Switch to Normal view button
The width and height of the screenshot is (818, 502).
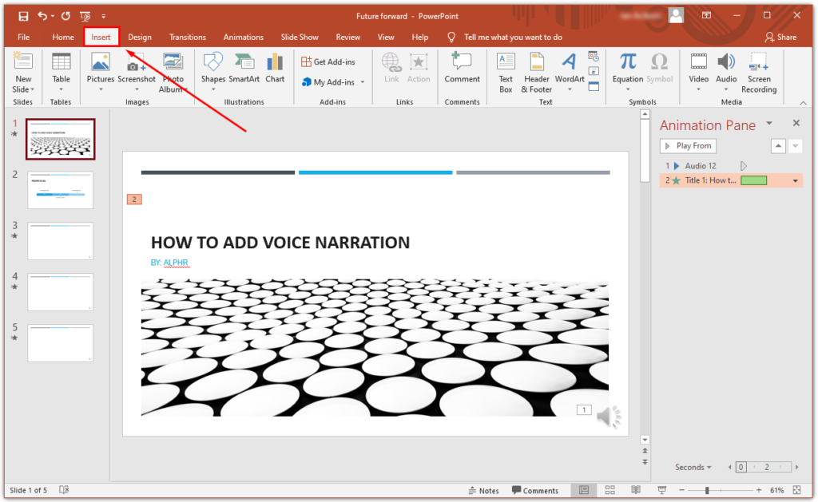tap(584, 490)
